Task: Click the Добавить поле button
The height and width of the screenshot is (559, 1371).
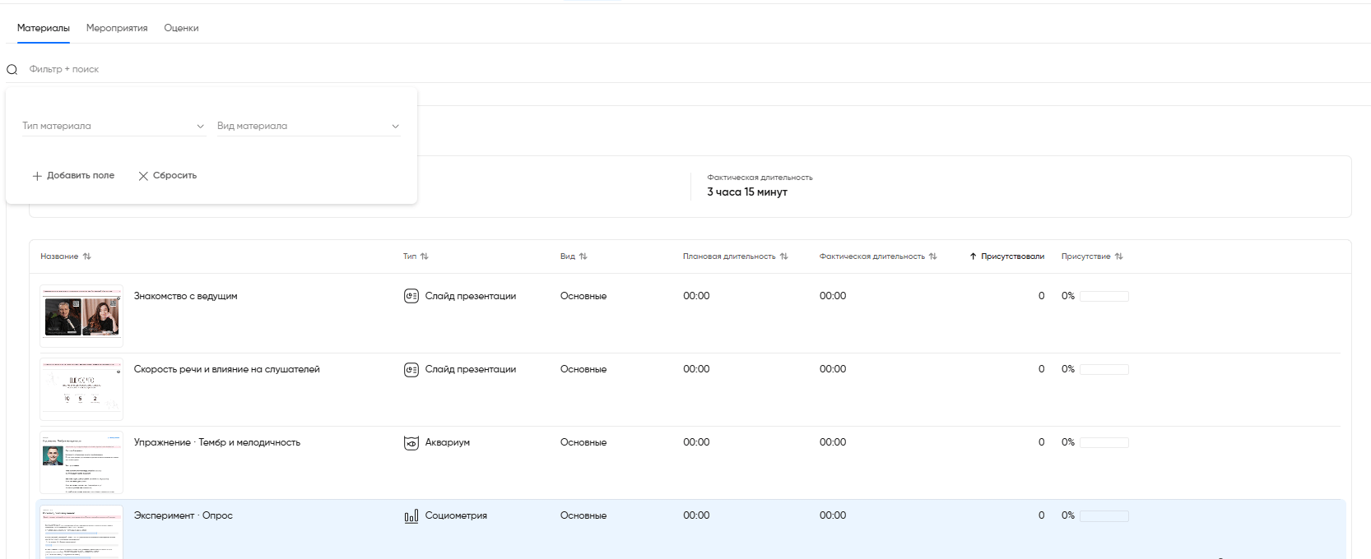Action: [73, 176]
